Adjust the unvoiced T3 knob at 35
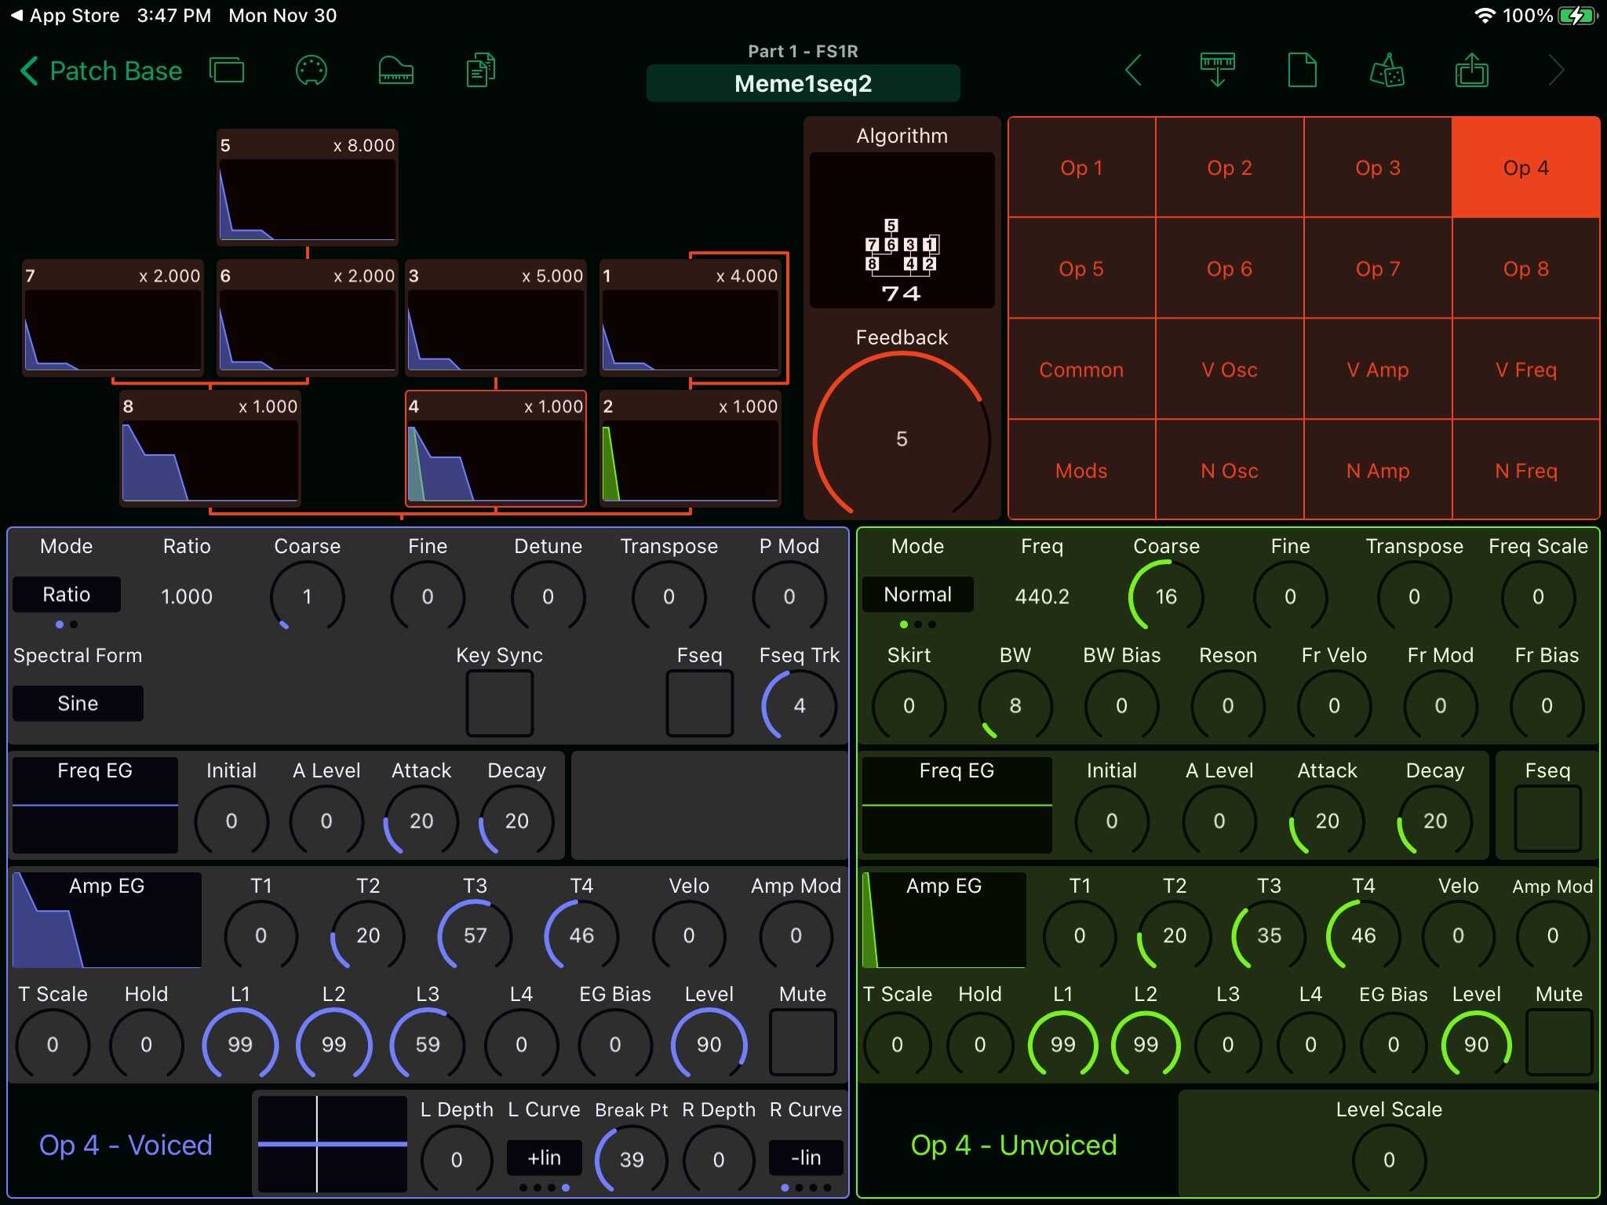 pyautogui.click(x=1269, y=935)
